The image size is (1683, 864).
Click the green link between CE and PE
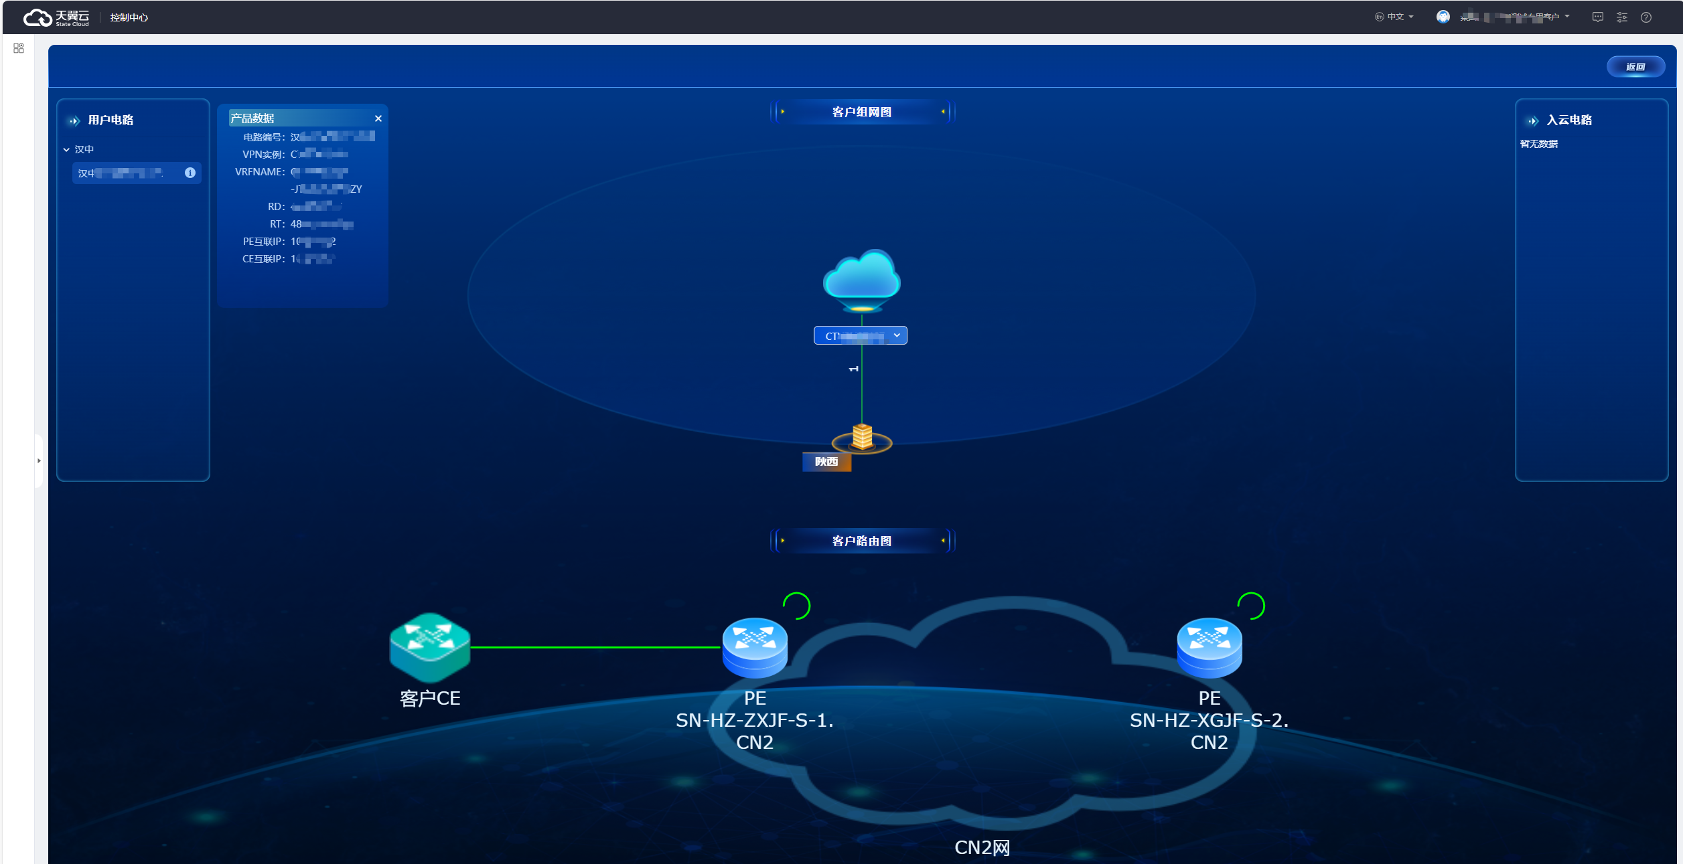pos(596,647)
